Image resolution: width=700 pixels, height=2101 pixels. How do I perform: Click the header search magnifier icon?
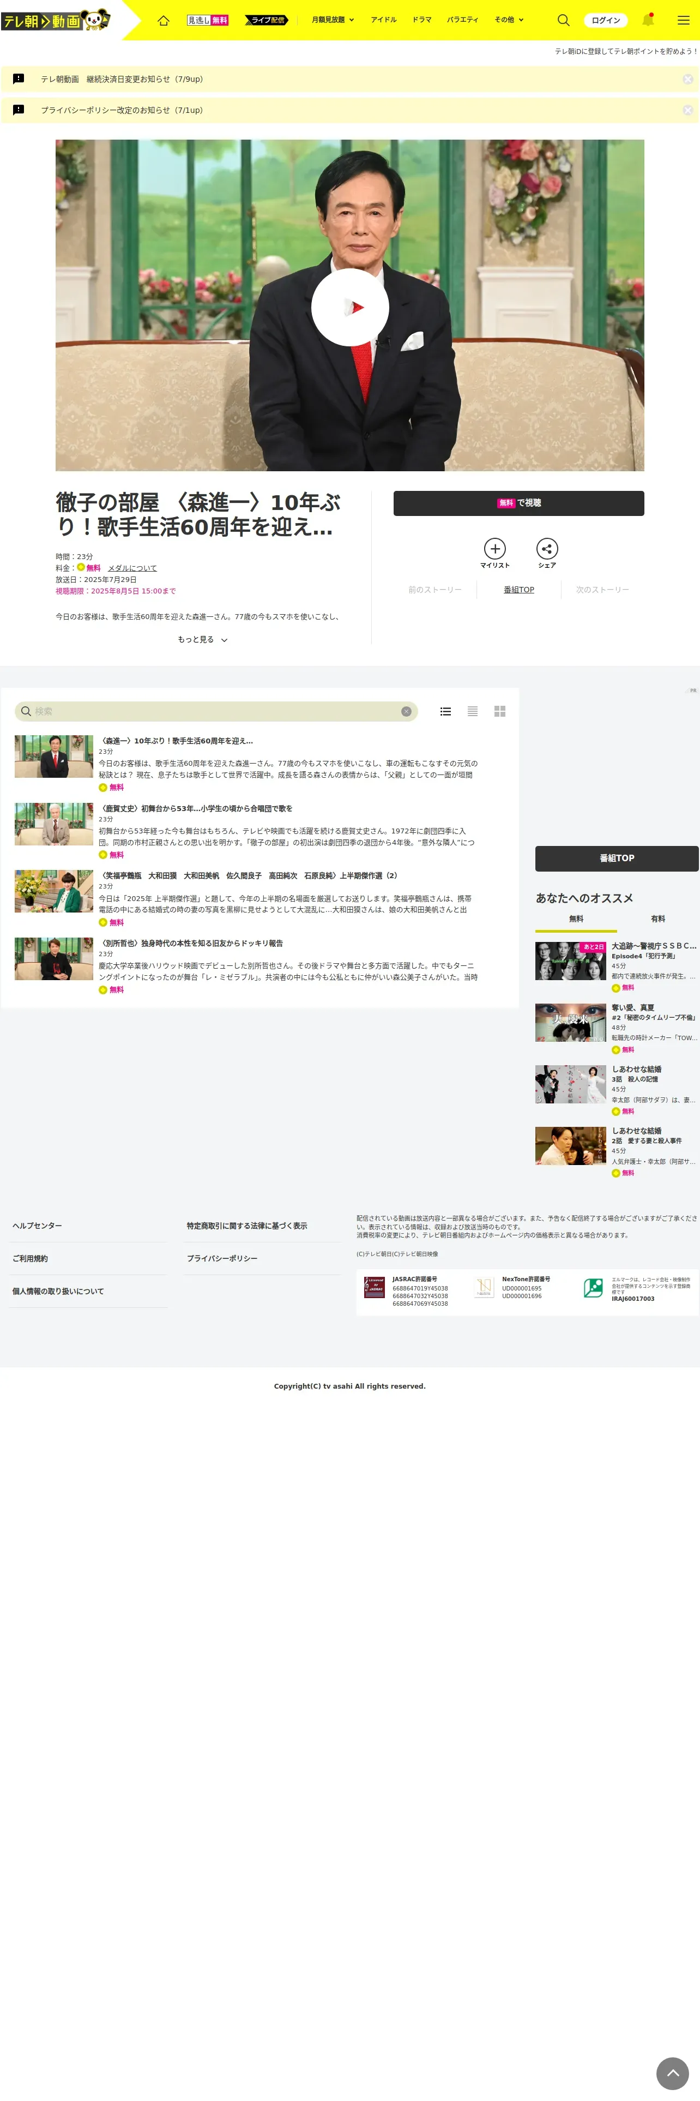pyautogui.click(x=563, y=20)
